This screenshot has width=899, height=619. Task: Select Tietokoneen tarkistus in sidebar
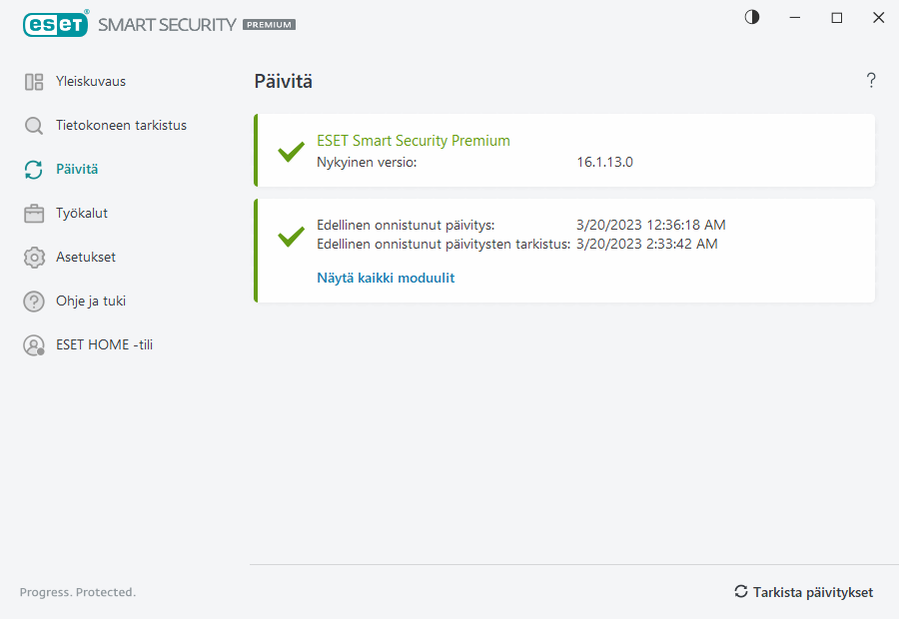click(121, 126)
